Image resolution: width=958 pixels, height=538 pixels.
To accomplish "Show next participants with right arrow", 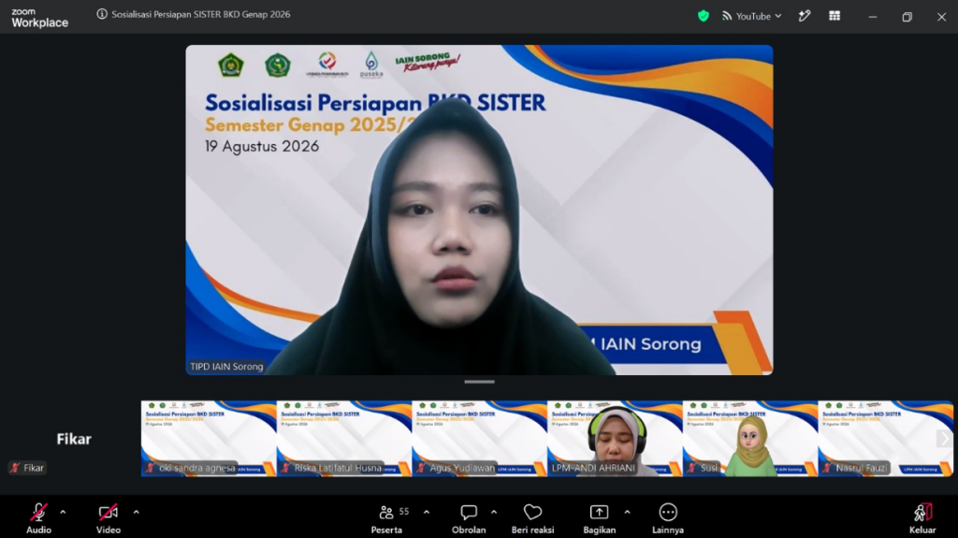I will (945, 438).
